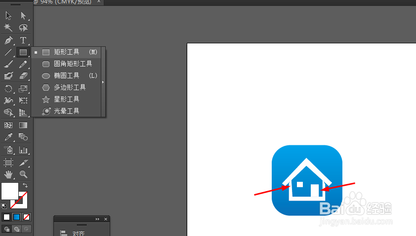The height and width of the screenshot is (236, 416).
Task: Select the Zoom tool
Action: coord(23,174)
